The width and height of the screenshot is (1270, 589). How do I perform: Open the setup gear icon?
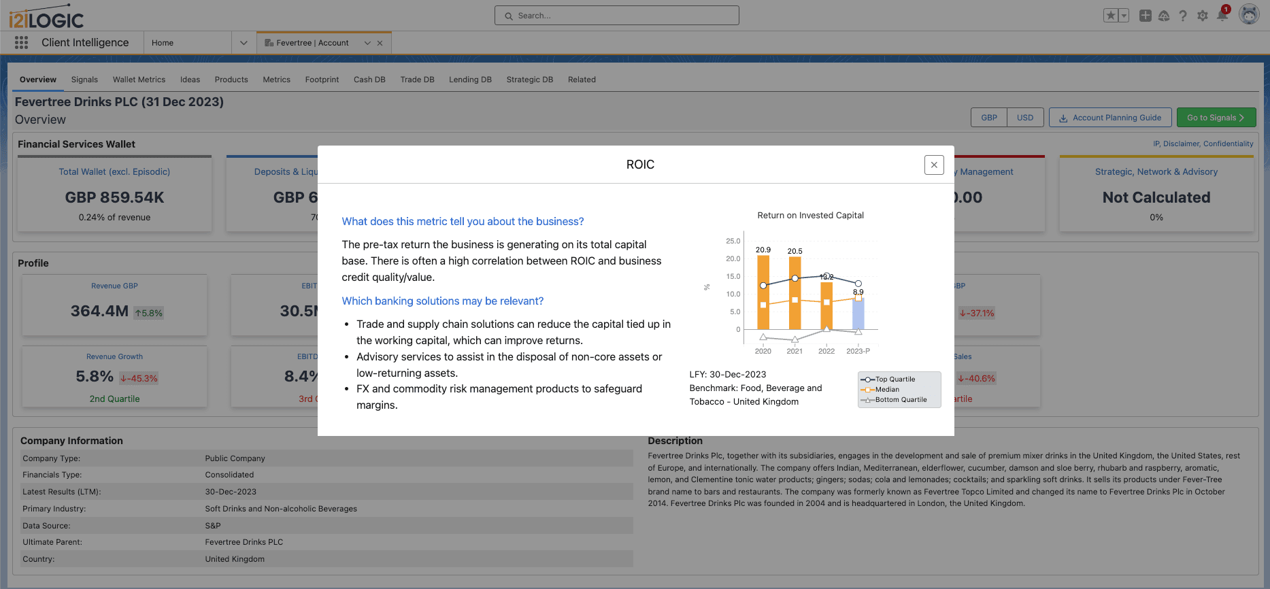click(x=1203, y=16)
